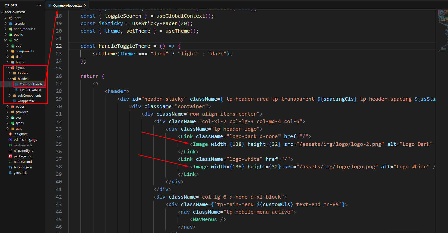Click the eslint.config.mjs file icon
The width and height of the screenshot is (448, 233).
[10, 140]
